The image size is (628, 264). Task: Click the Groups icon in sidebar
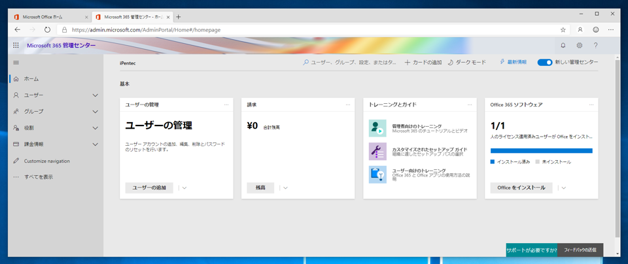pyautogui.click(x=16, y=112)
